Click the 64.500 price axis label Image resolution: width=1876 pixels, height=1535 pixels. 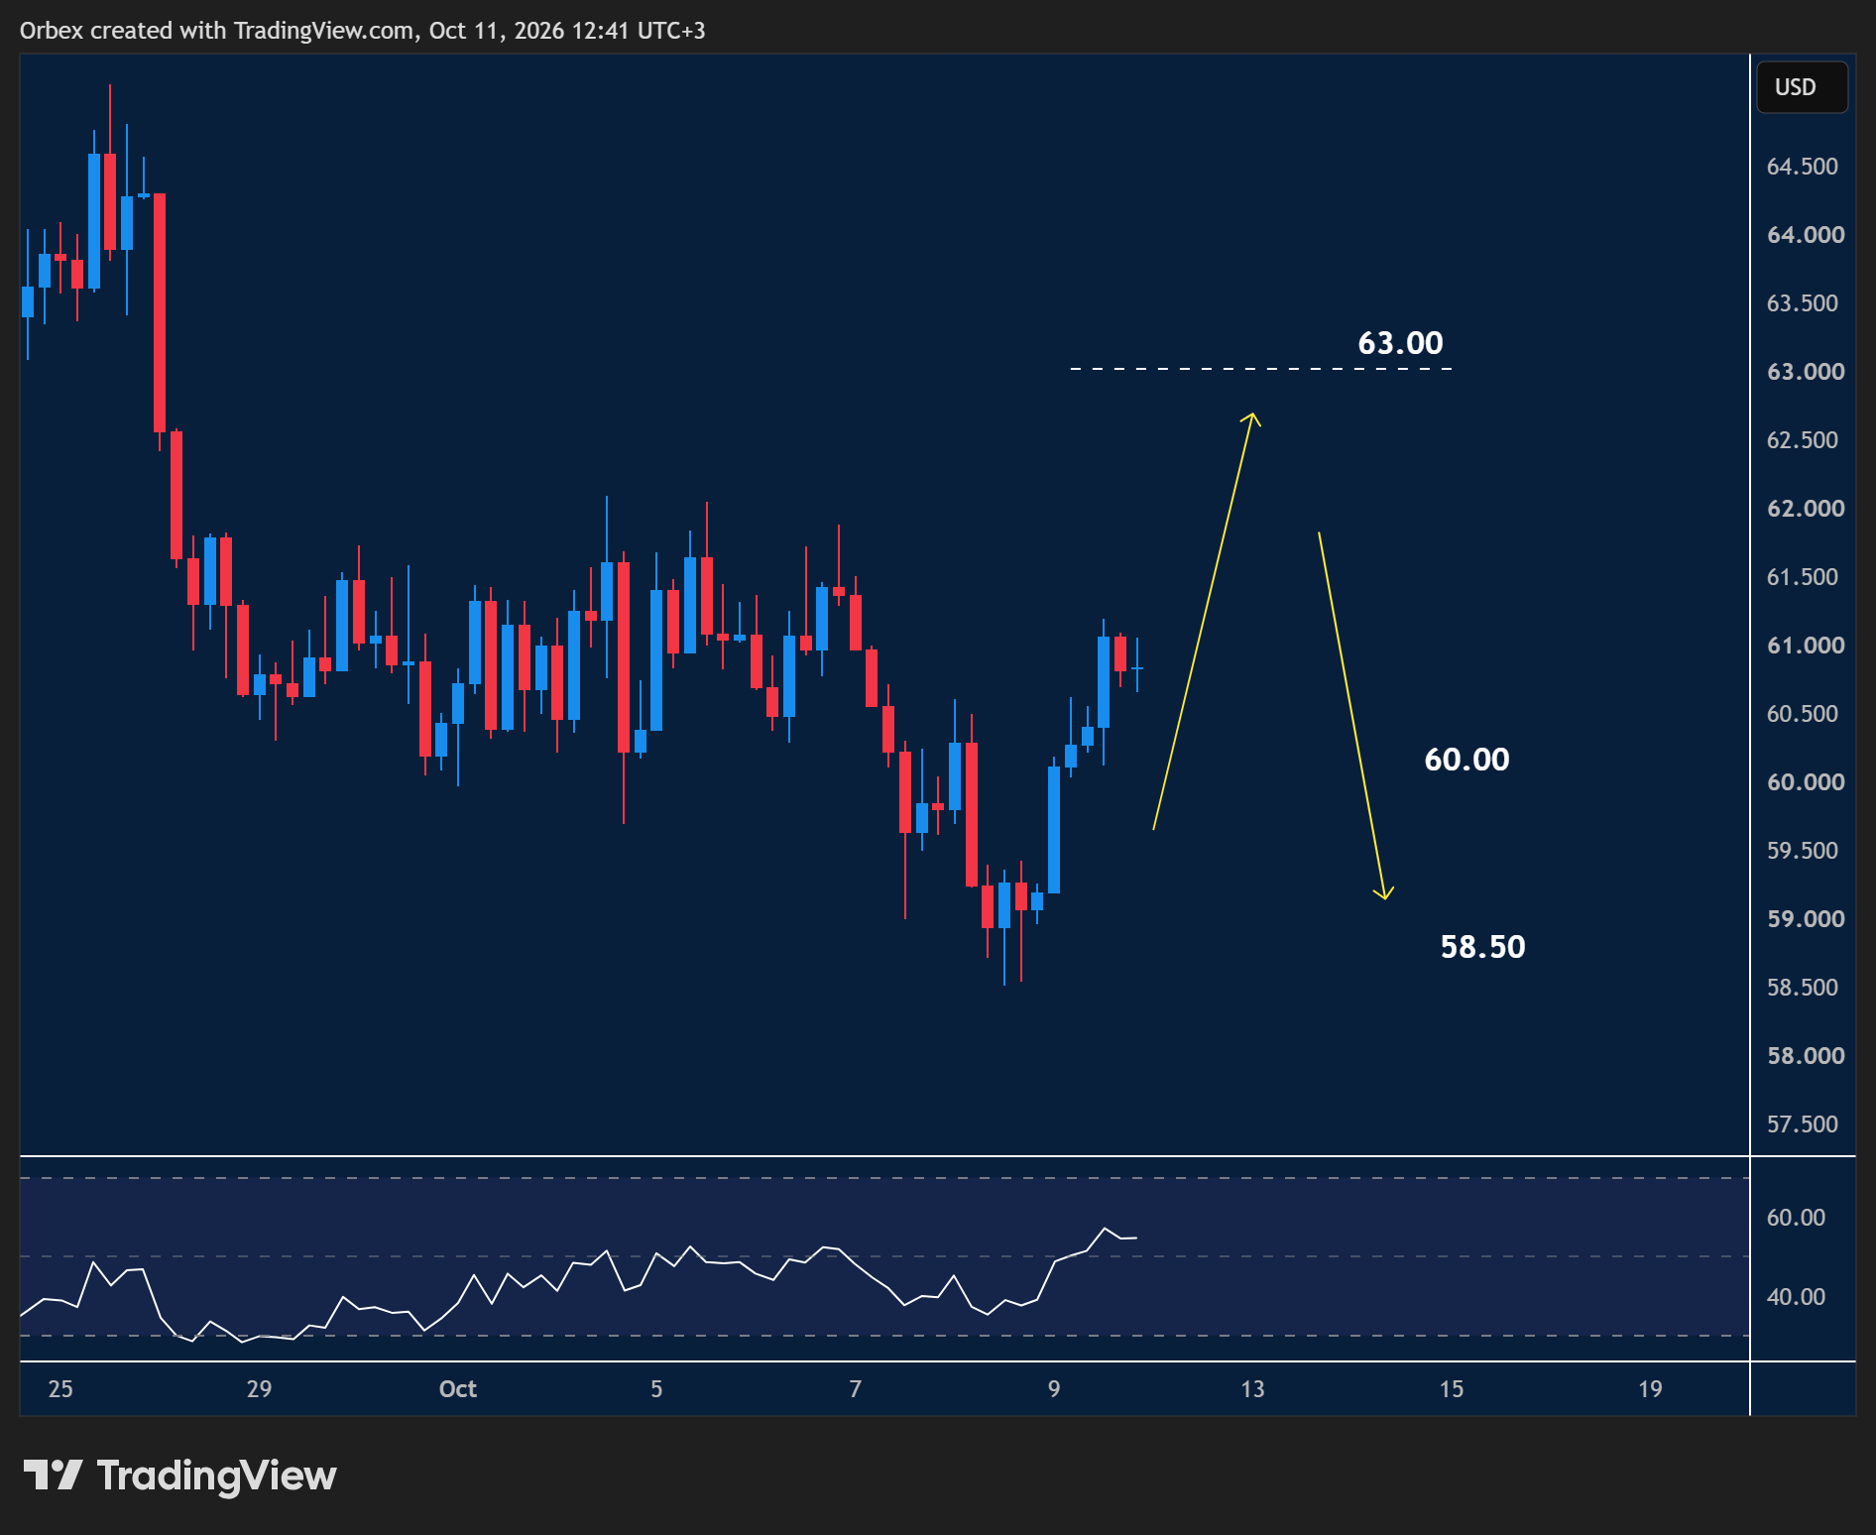1802,167
